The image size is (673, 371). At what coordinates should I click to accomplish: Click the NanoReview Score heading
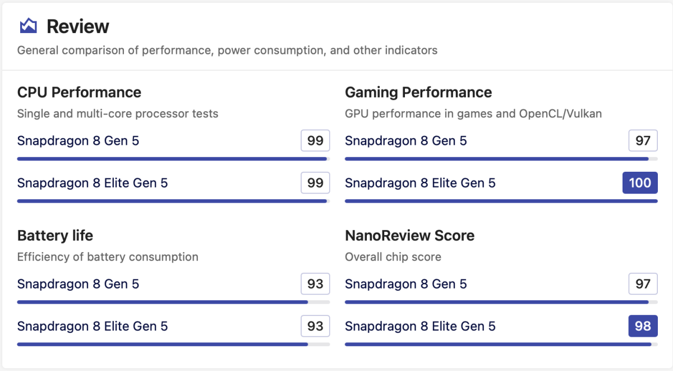click(x=409, y=236)
